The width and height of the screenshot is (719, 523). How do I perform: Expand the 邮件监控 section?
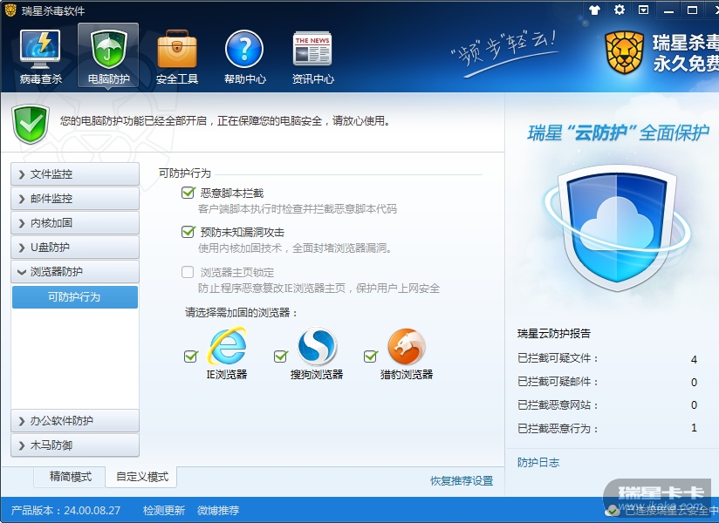coord(75,198)
